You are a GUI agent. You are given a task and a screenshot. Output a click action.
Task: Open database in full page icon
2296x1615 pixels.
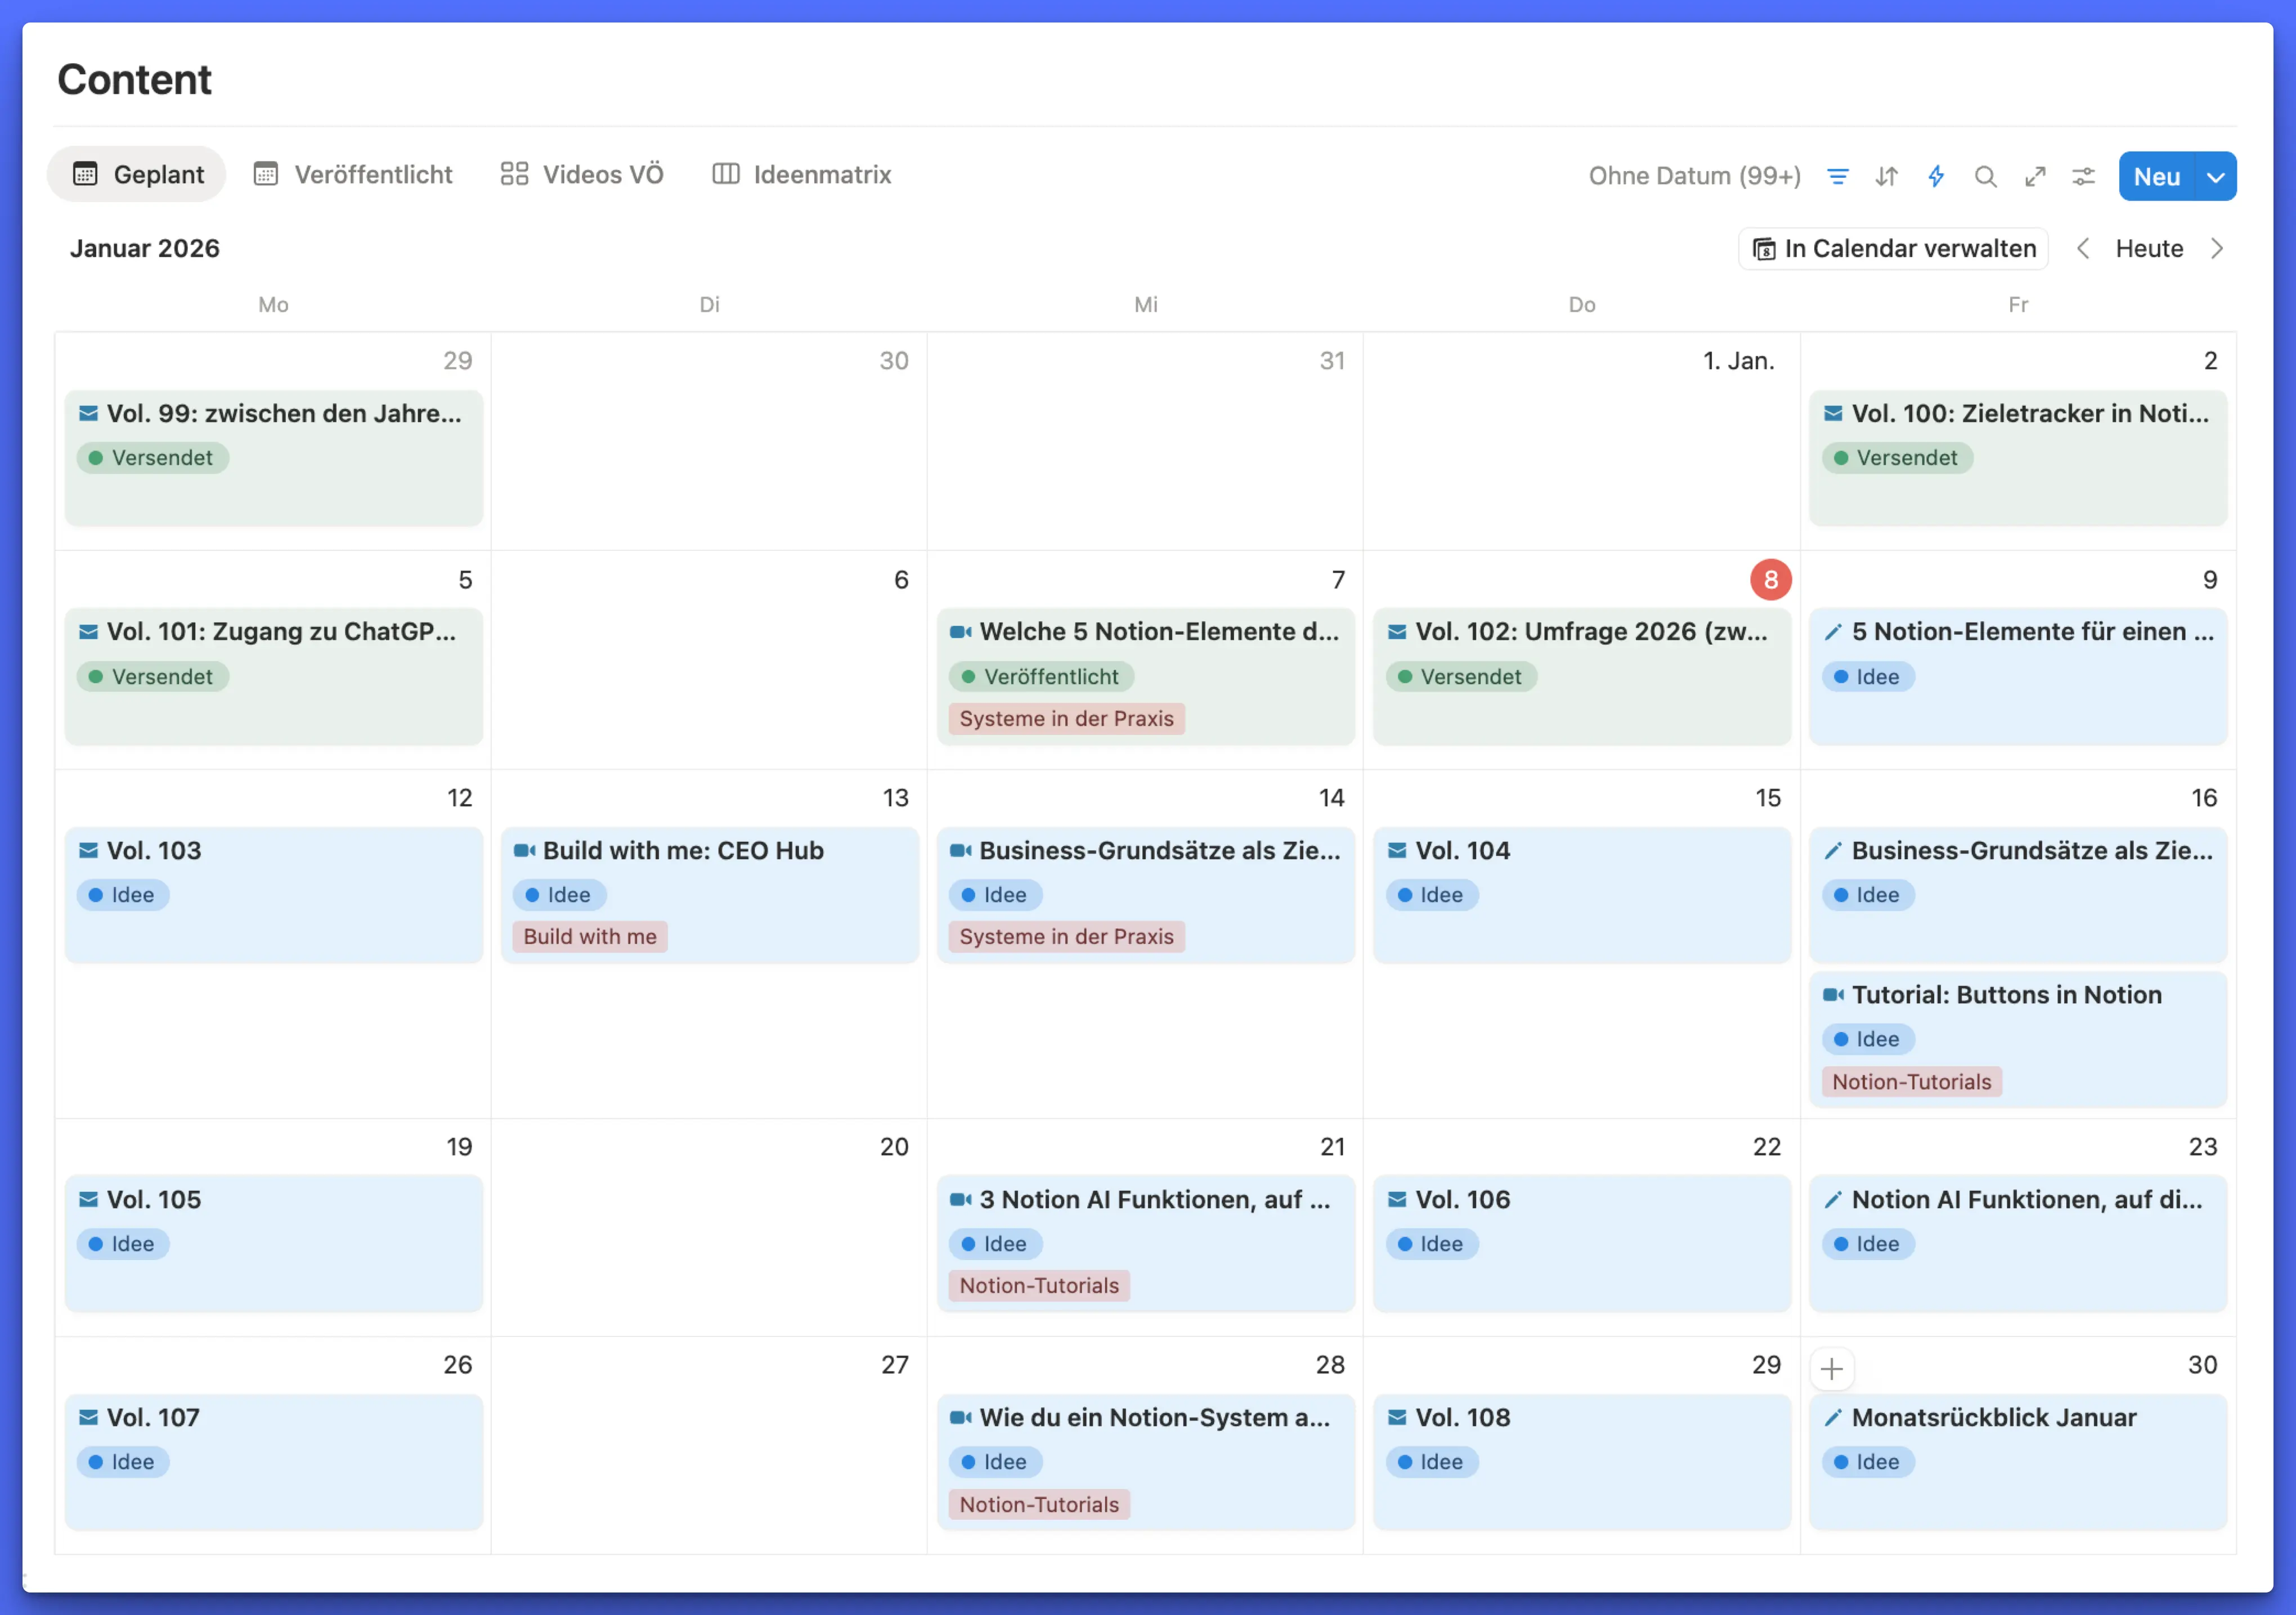pos(2035,176)
